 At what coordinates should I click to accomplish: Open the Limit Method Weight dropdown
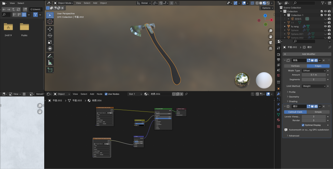click(x=314, y=86)
